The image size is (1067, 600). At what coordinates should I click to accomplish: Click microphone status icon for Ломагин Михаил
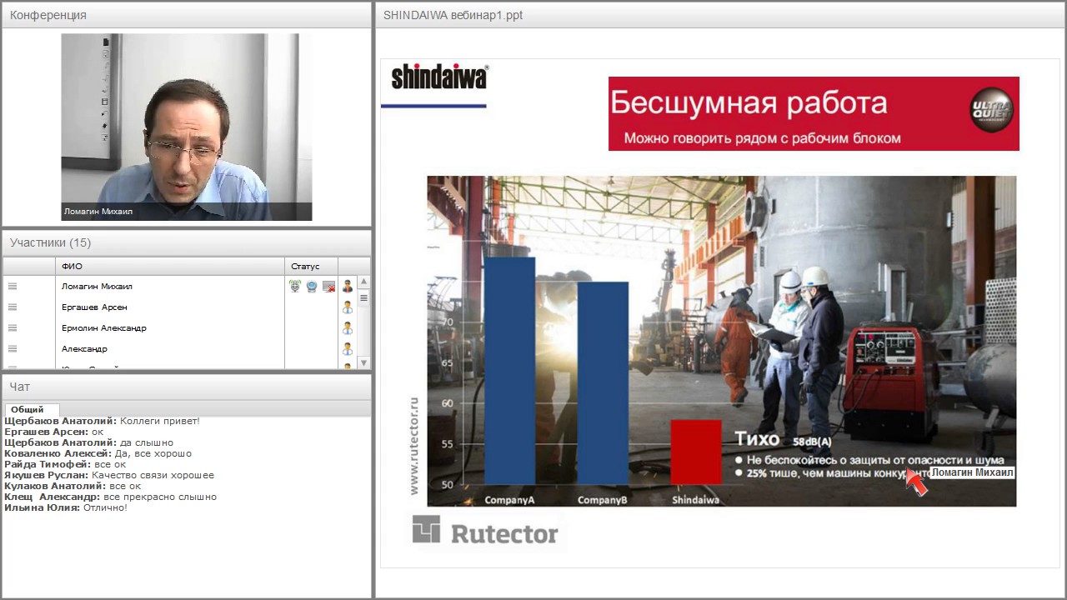point(295,286)
